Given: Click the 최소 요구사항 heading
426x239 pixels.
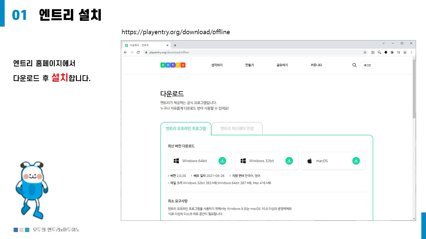Looking at the screenshot, I should tap(178, 201).
